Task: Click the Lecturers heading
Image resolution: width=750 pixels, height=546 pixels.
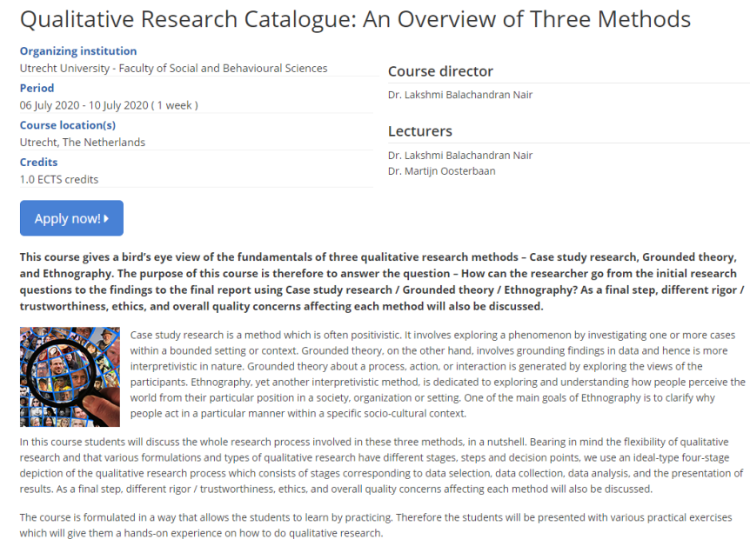Action: [x=420, y=131]
